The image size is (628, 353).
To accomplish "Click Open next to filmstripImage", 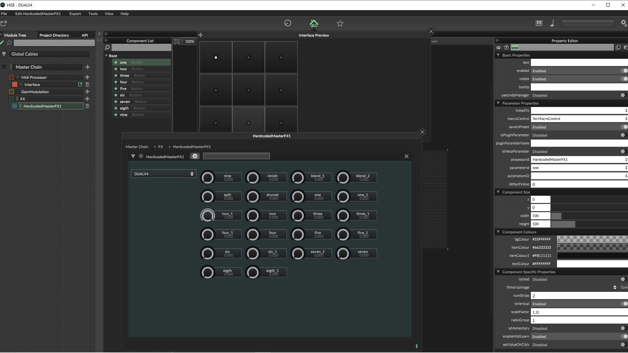I will [x=624, y=287].
